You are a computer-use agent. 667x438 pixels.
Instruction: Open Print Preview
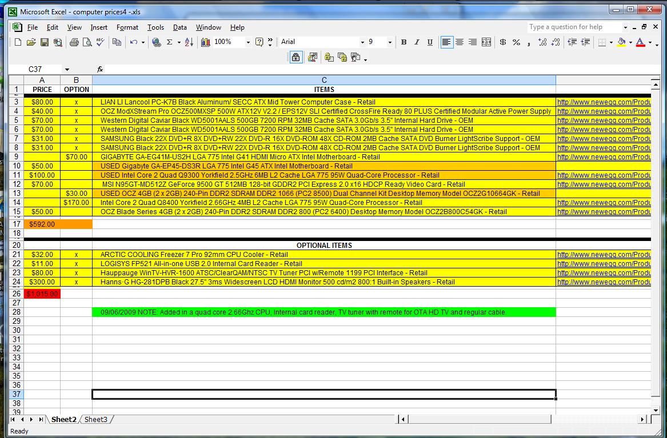pyautogui.click(x=87, y=42)
